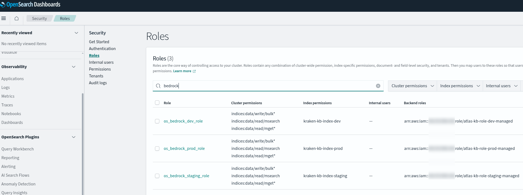523x195 pixels.
Task: Open the os_bedrock_prod_role link
Action: 184,149
